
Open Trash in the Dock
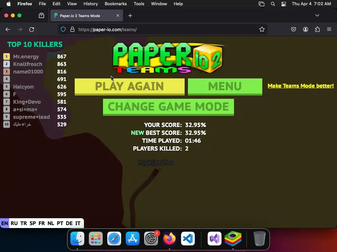click(x=260, y=239)
